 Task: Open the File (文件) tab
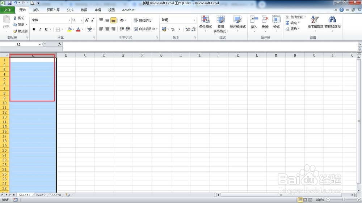pos(7,10)
